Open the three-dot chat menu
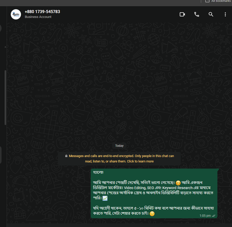The image size is (232, 227). point(225,14)
